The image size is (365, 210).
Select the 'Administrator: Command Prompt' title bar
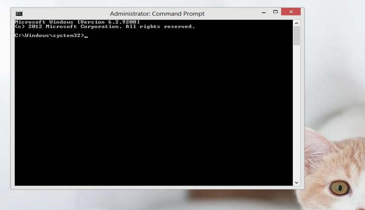pos(157,14)
